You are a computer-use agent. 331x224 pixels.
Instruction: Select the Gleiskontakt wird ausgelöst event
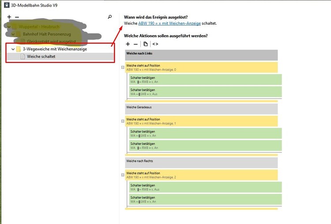click(x=52, y=41)
